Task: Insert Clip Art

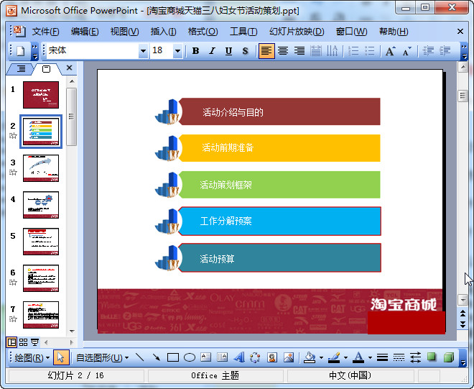Action: click(x=272, y=357)
